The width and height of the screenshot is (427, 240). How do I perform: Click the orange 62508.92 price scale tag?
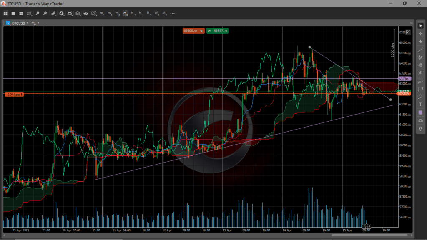[404, 94]
